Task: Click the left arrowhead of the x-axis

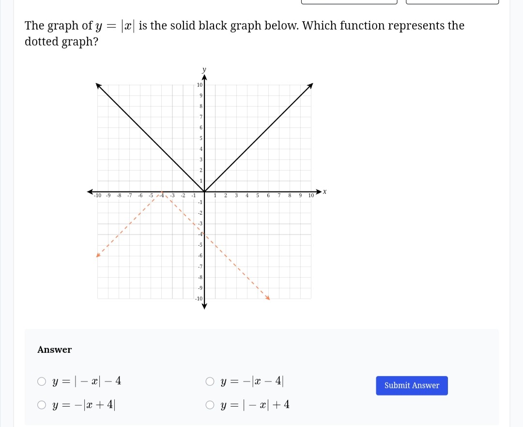Action: pos(90,191)
